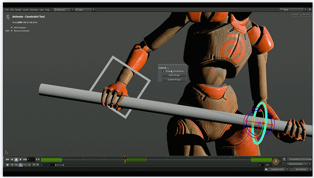Click the real-time playback toggle icon

click(7, 165)
